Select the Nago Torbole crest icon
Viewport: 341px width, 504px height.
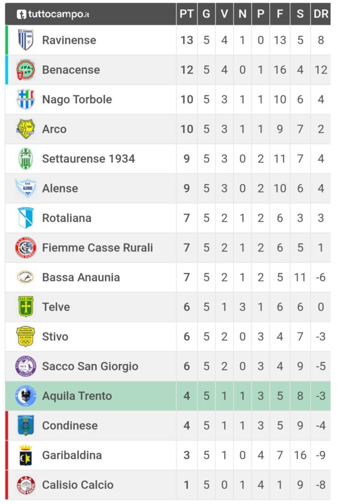26,99
